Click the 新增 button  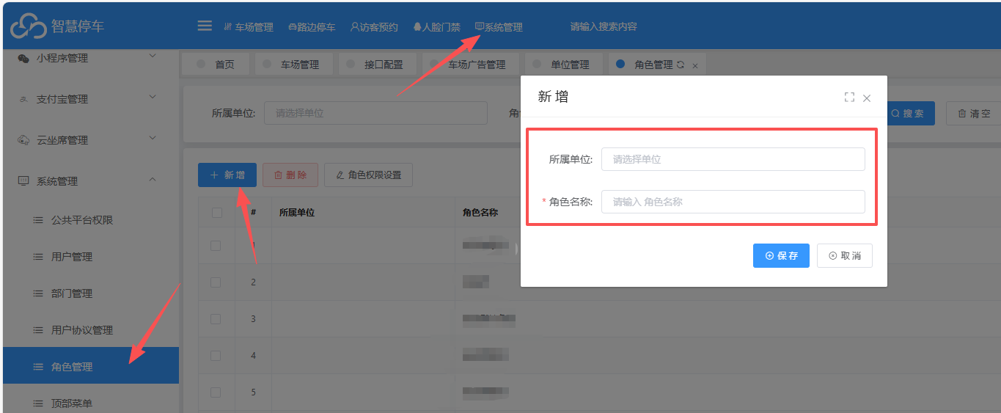[x=227, y=175]
